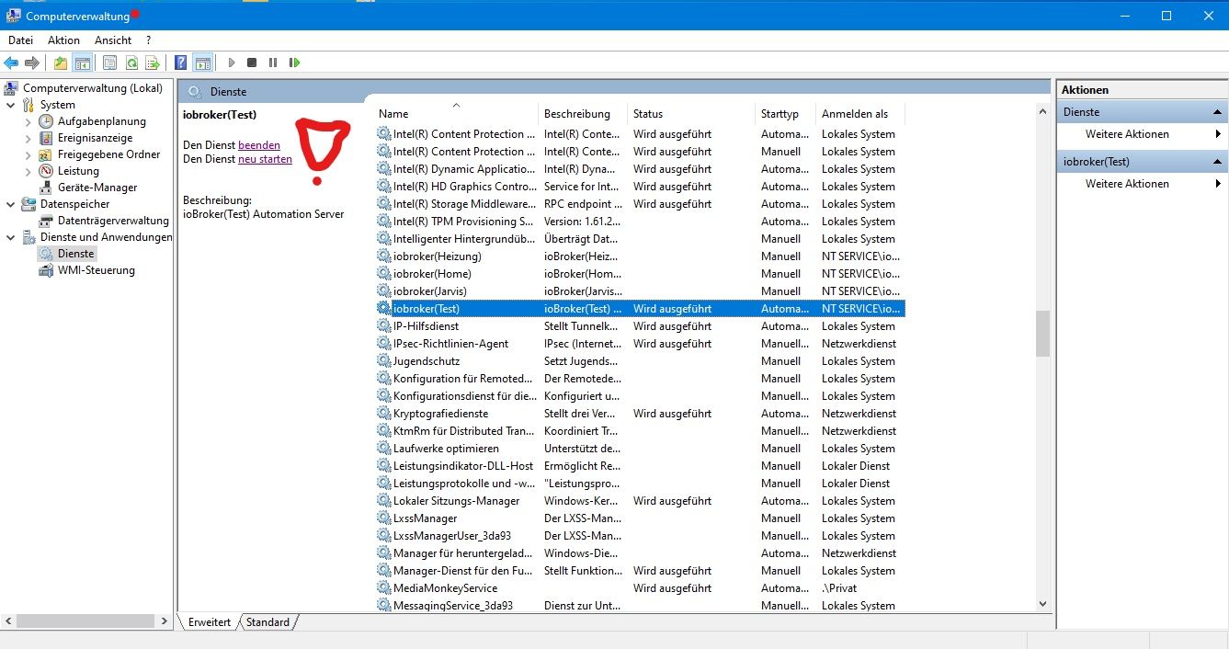Open Weitere Aktionen under iobroker(Test)
Image resolution: width=1229 pixels, height=649 pixels.
[x=1127, y=184]
